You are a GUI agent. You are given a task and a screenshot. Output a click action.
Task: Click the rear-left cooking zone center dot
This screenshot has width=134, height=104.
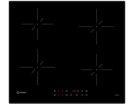coord(38,24)
